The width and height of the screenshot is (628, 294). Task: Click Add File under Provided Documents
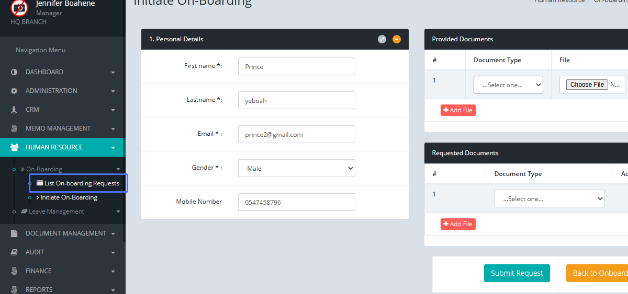[x=458, y=110]
